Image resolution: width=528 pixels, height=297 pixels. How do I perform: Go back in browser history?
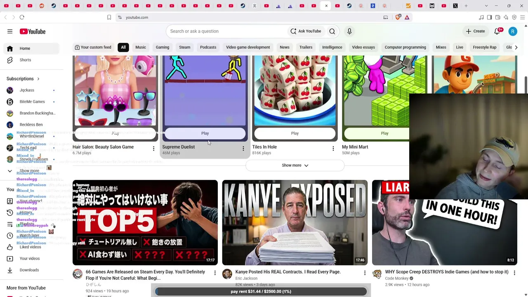5,17
